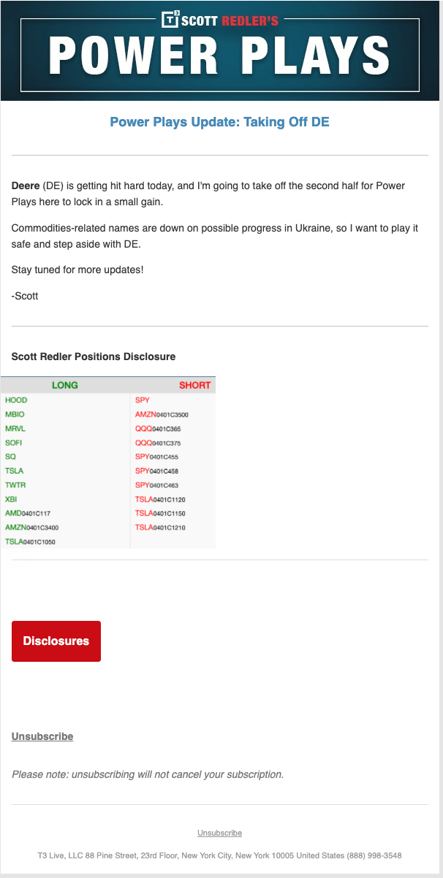The height and width of the screenshot is (878, 443).
Task: Click the TWTR long position entry
Action: 15,485
